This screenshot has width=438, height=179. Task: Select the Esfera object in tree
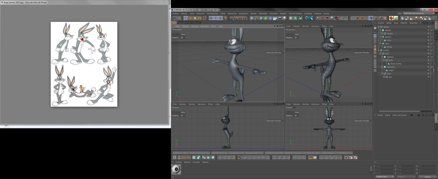point(389,47)
